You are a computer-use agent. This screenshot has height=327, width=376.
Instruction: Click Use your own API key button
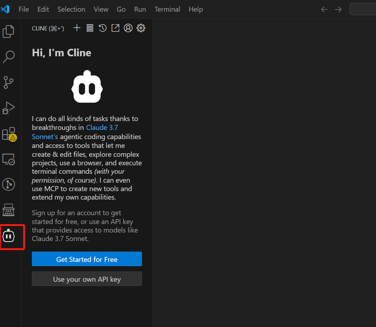(x=87, y=279)
